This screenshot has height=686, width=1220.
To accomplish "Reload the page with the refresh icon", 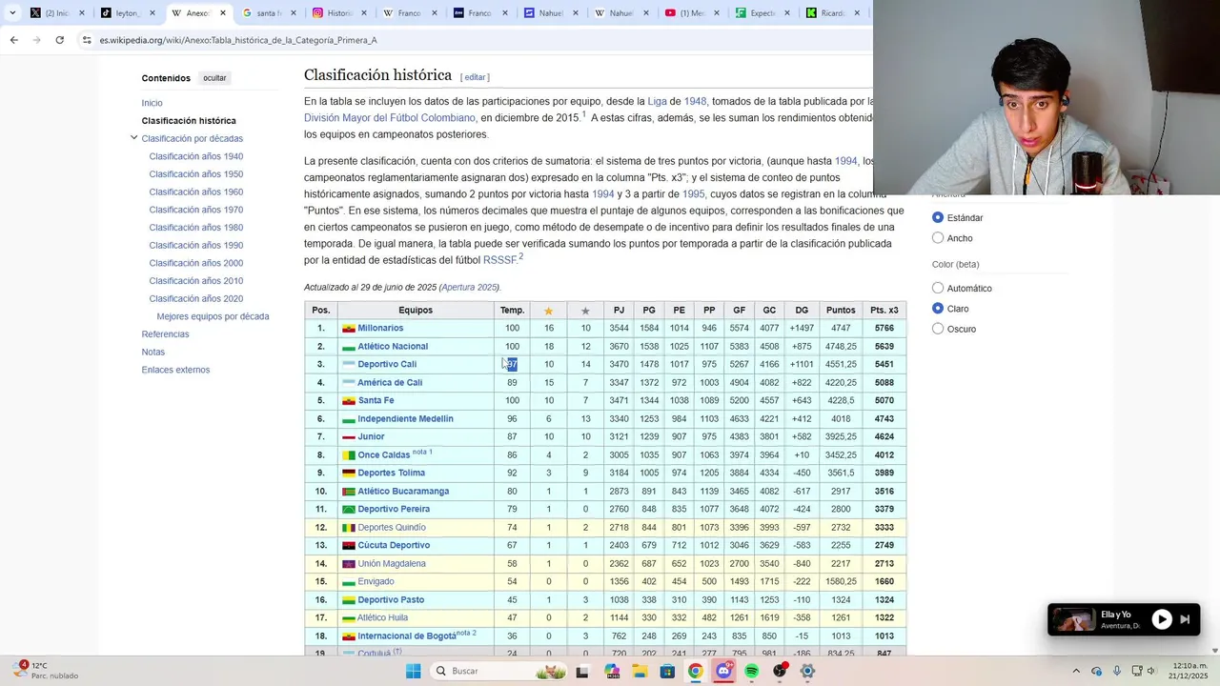I will [59, 40].
